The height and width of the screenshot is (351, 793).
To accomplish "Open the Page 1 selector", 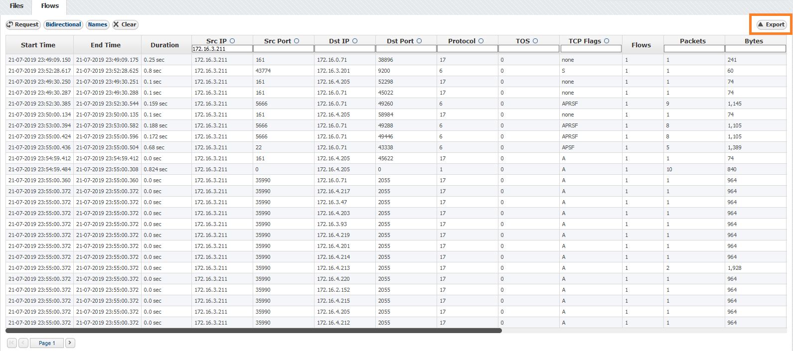I will [46, 343].
